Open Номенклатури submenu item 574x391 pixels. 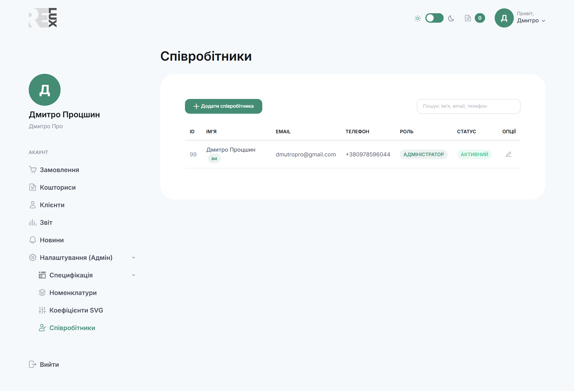click(73, 293)
